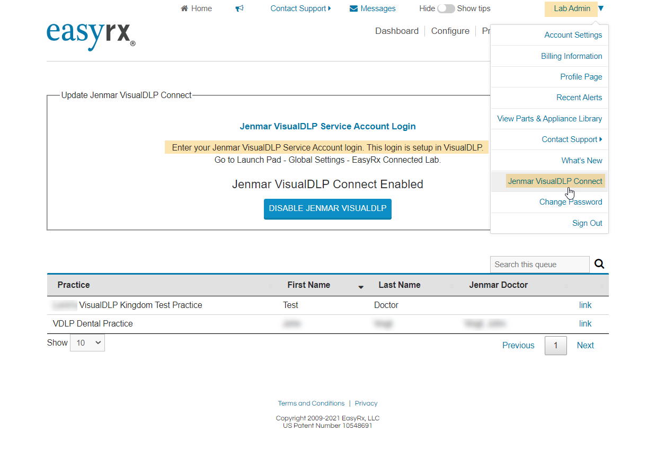This screenshot has width=656, height=449.
Task: Open the Privacy link
Action: point(366,403)
